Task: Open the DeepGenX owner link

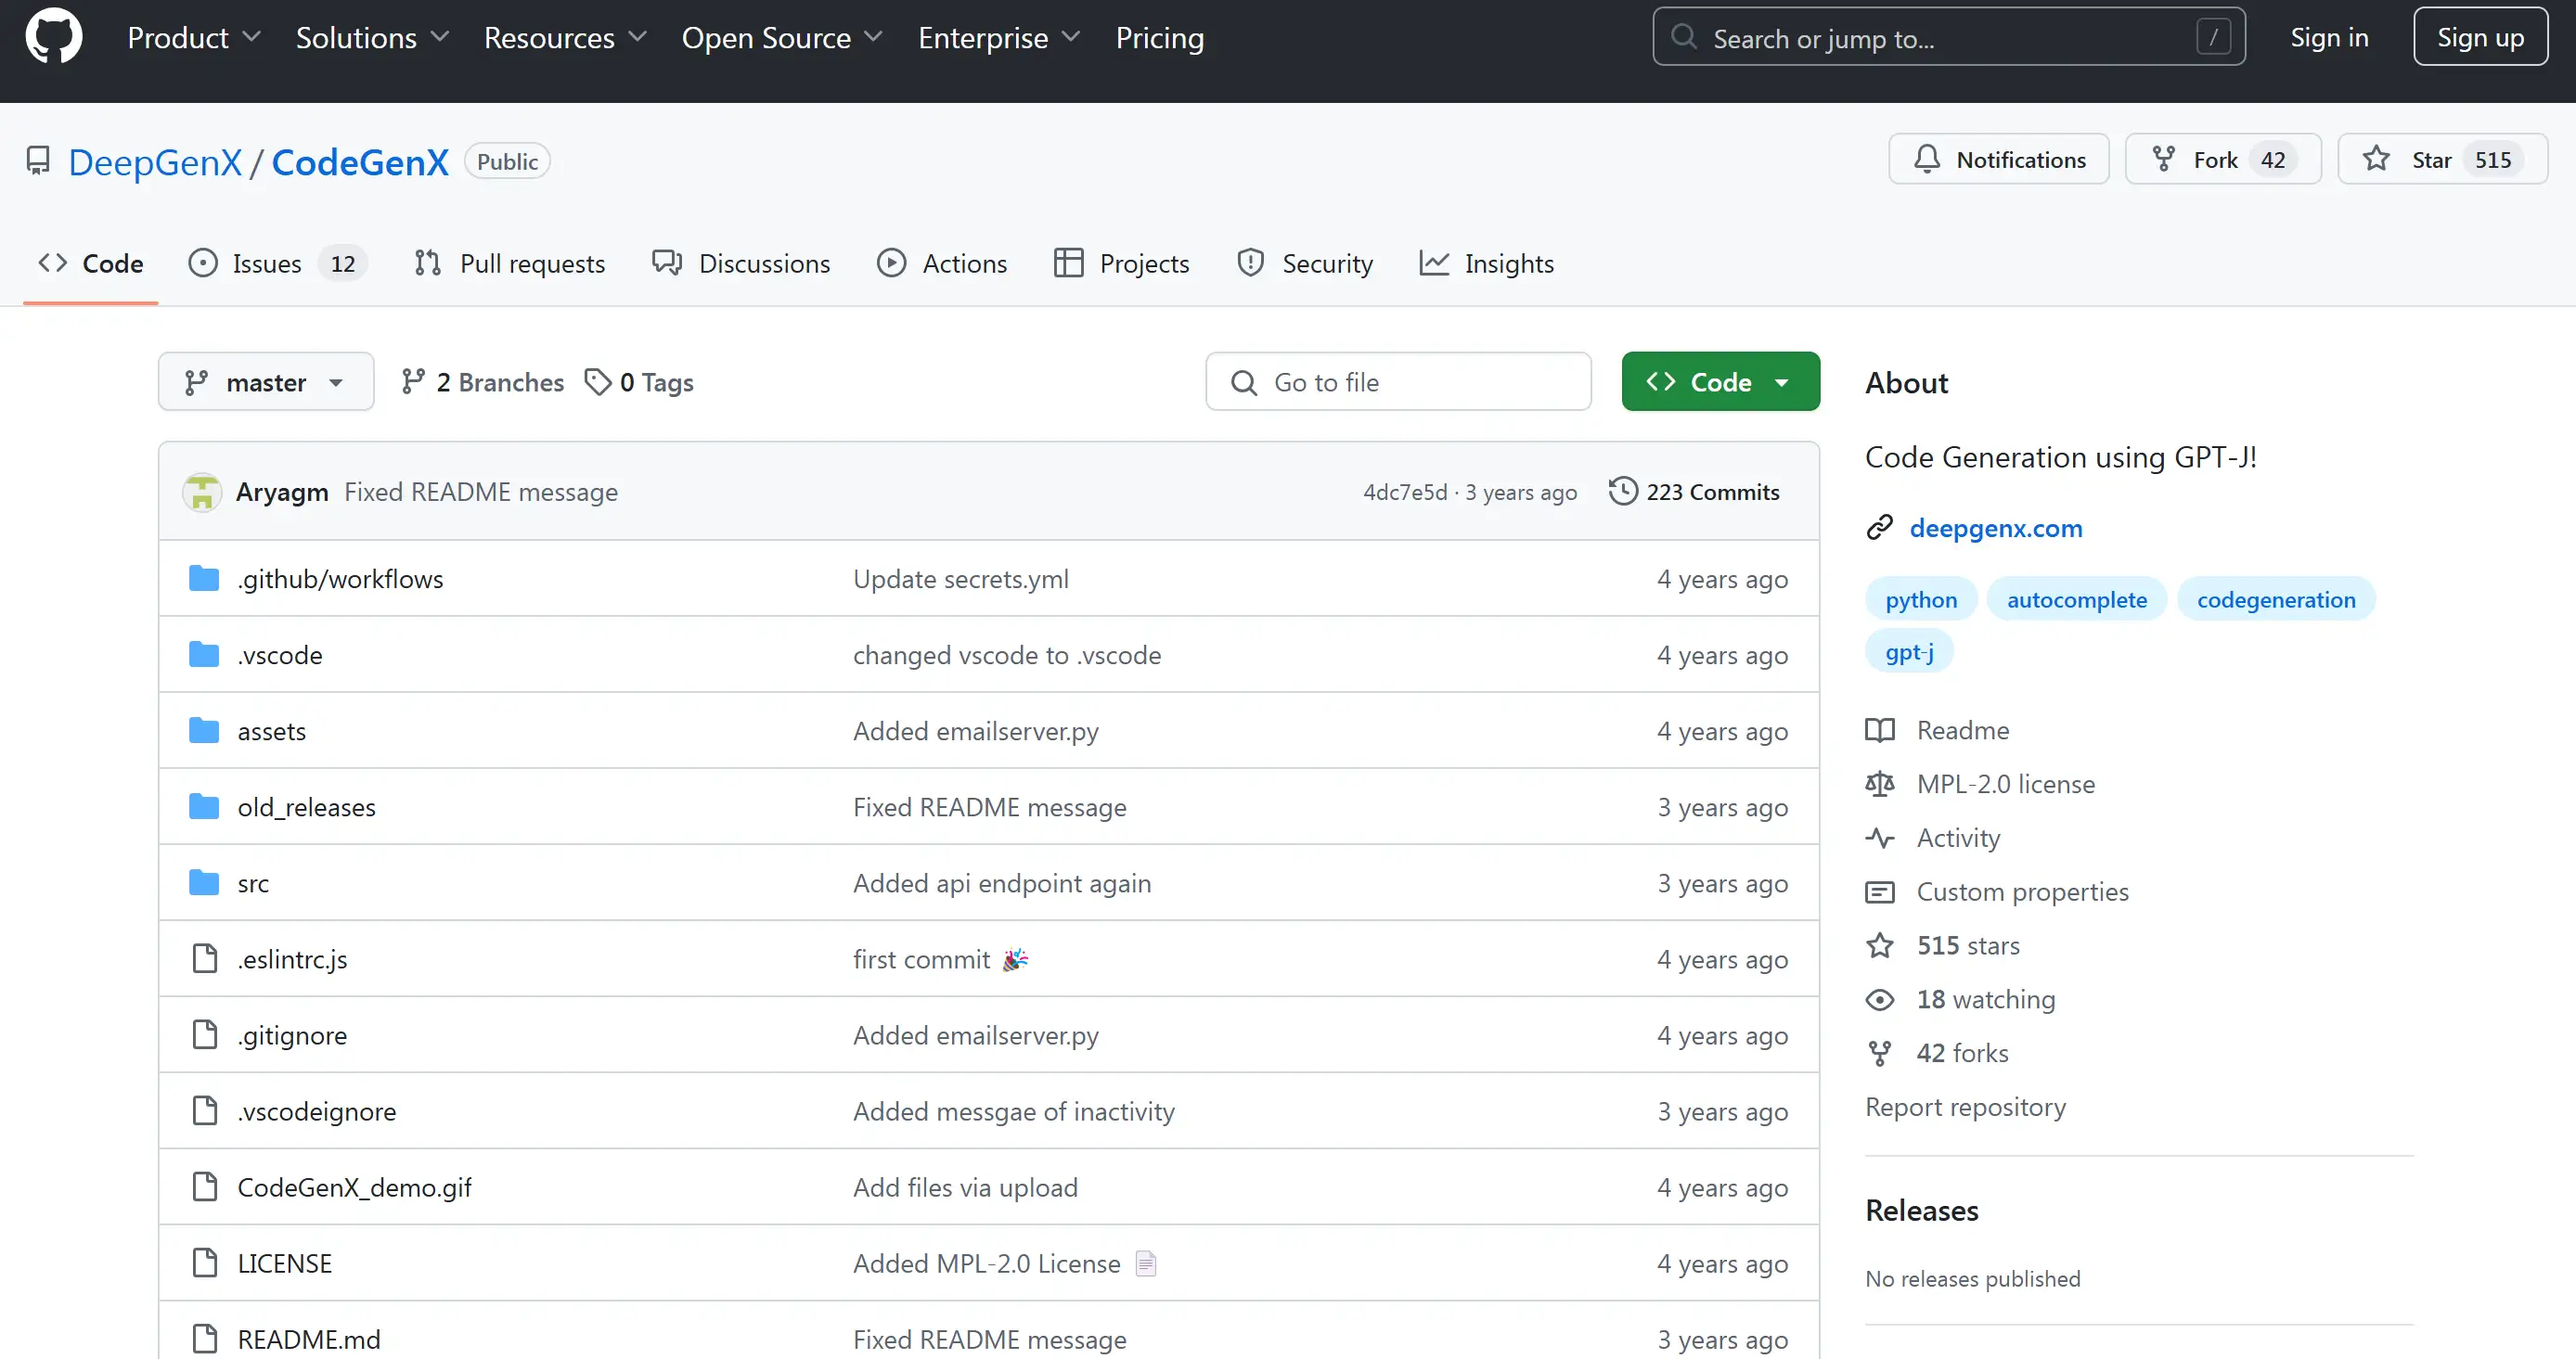Action: 155,162
